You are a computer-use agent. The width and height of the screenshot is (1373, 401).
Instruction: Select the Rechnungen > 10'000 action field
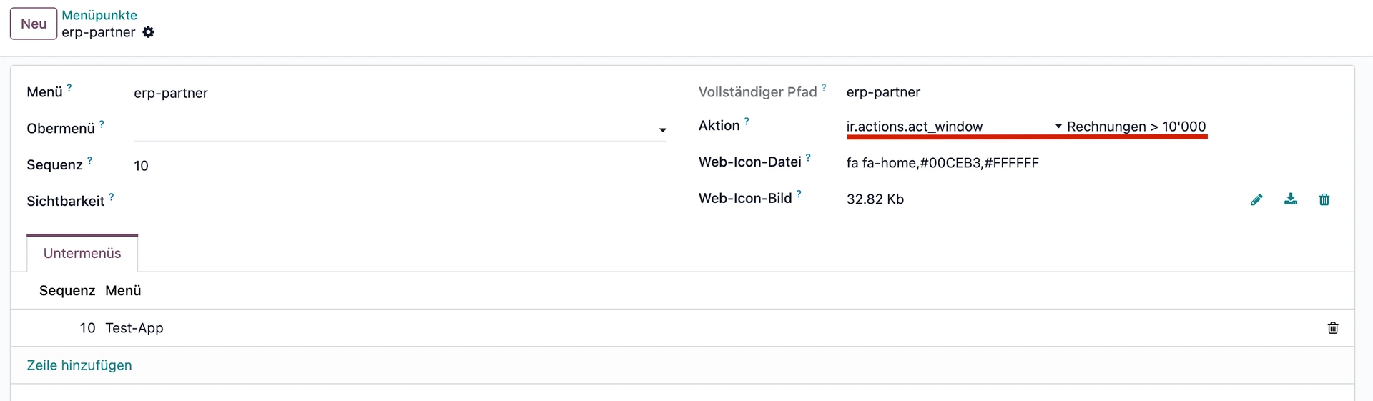[1136, 127]
